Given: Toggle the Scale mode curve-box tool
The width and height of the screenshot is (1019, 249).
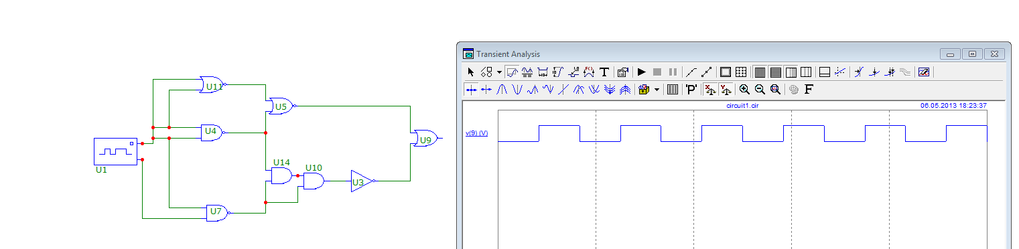Looking at the screenshot, I should coord(512,72).
